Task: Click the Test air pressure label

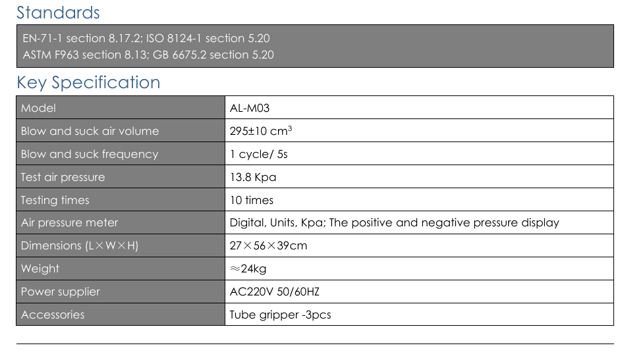Action: click(x=63, y=177)
